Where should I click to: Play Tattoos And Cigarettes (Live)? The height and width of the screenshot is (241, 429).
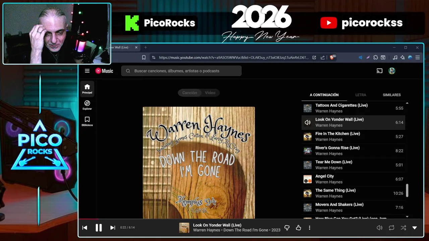(x=353, y=108)
